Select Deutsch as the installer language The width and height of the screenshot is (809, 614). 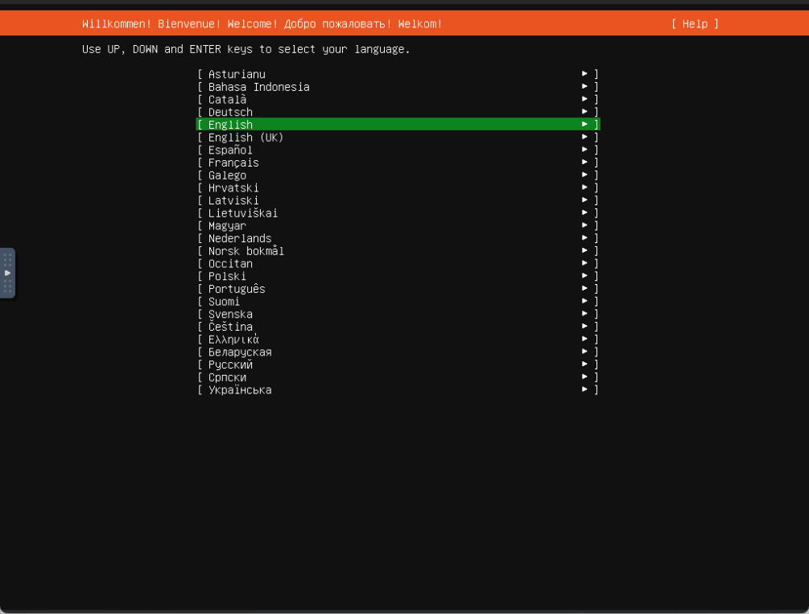point(230,113)
